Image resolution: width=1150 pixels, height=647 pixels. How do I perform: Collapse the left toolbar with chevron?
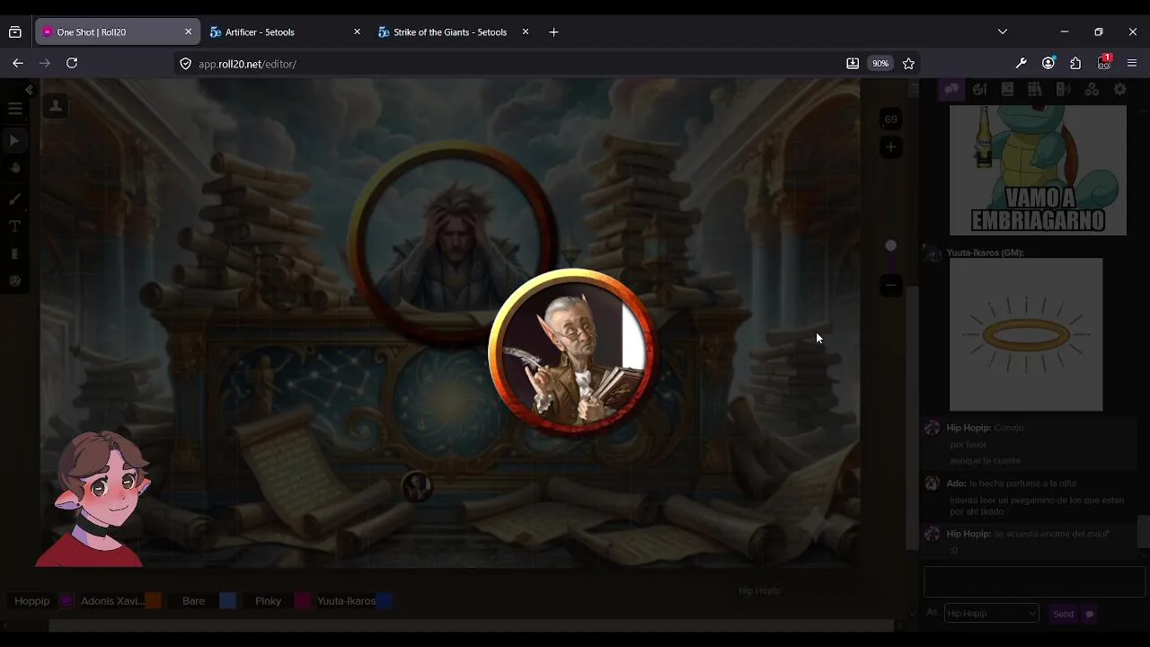(x=30, y=90)
